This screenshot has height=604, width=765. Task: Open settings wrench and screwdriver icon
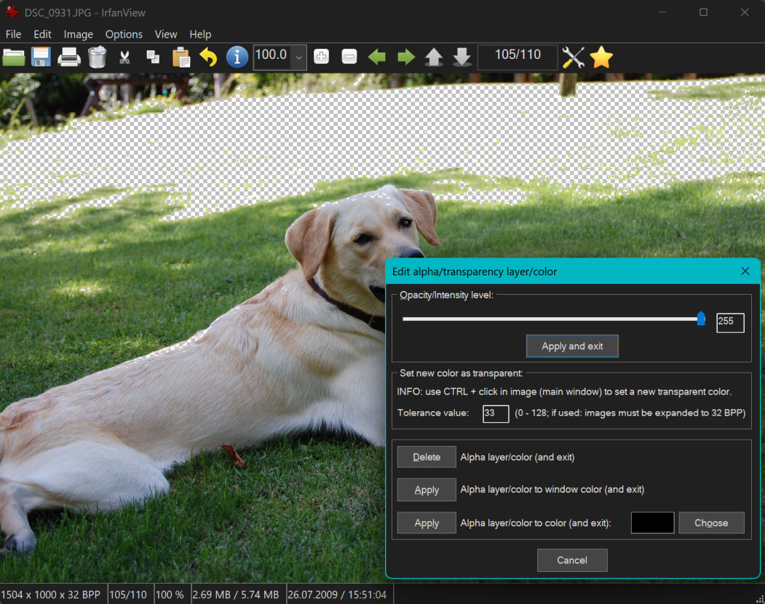[x=574, y=57]
